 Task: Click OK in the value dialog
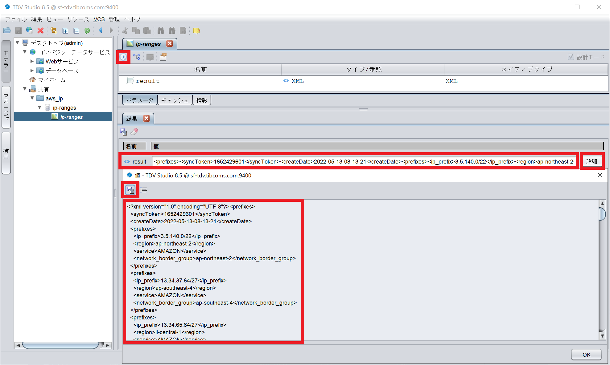pos(586,355)
